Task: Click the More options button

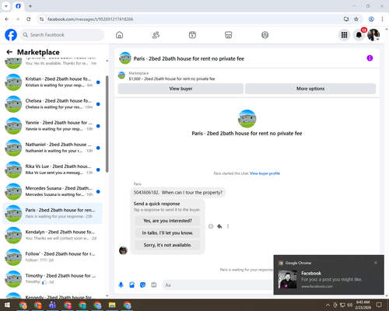Action: pos(310,89)
